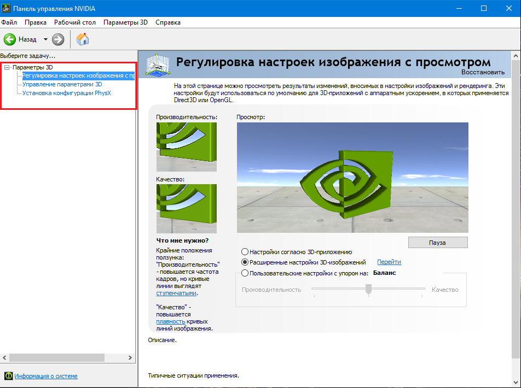521x388 pixels.
Task: Click the 3D page header icon
Action: (157, 64)
